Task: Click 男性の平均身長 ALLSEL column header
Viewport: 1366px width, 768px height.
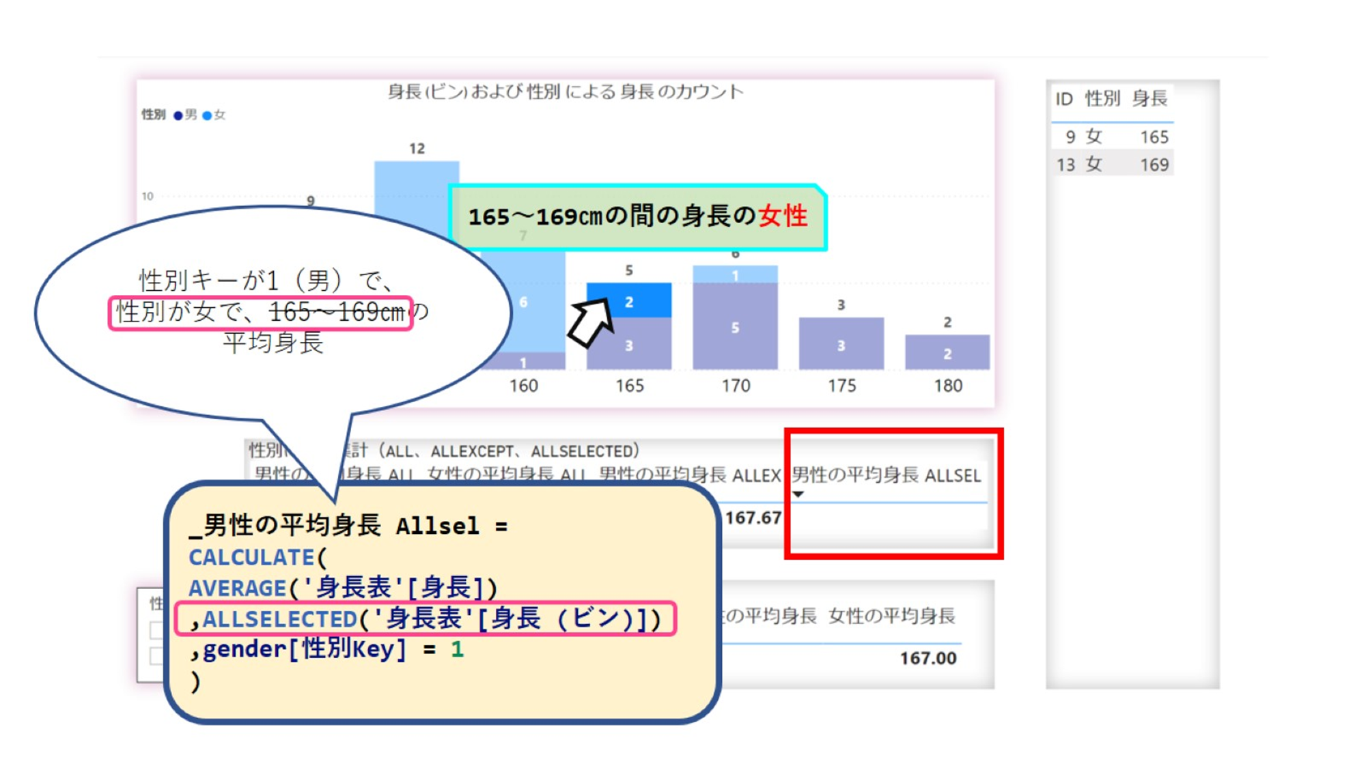Action: pos(886,476)
